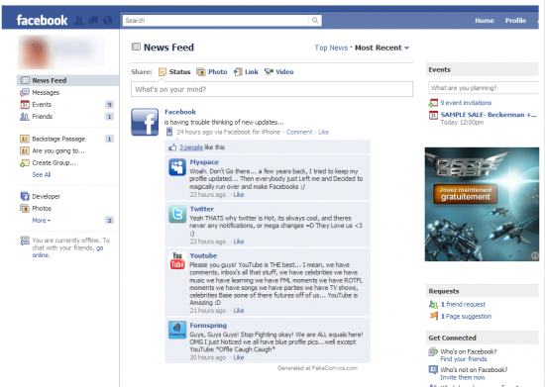
Task: Like the Twitter comment
Action: [x=239, y=242]
